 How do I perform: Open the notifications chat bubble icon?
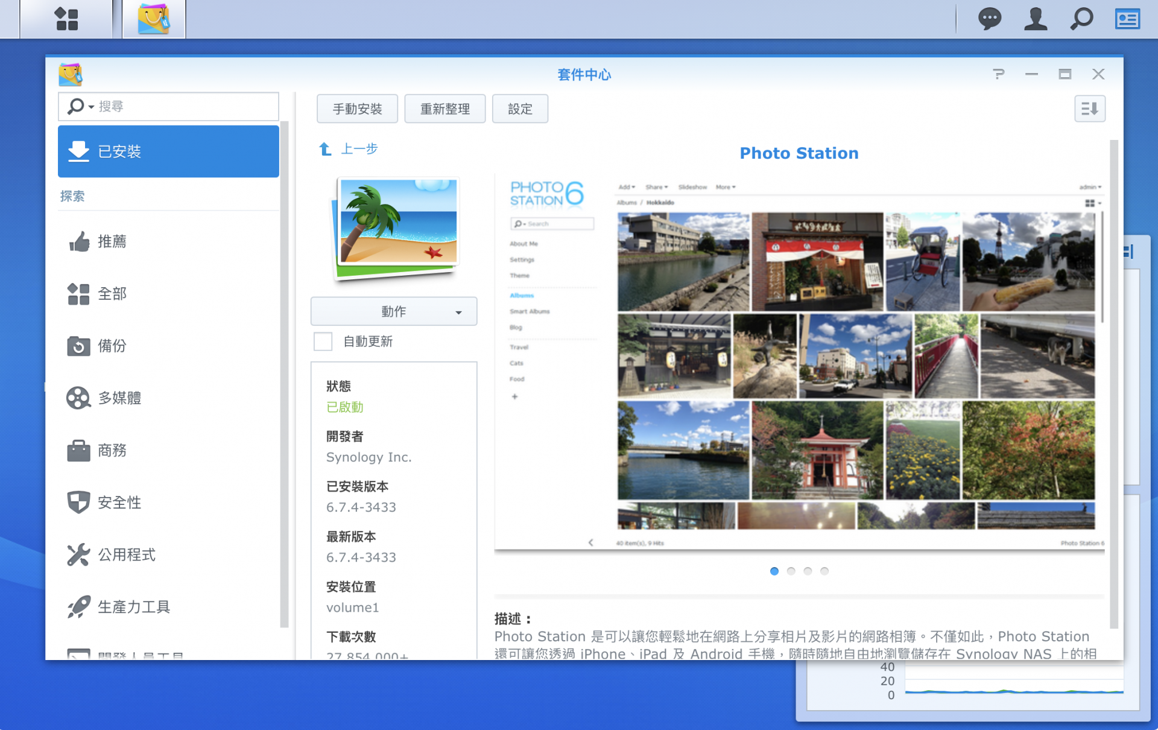[x=989, y=19]
